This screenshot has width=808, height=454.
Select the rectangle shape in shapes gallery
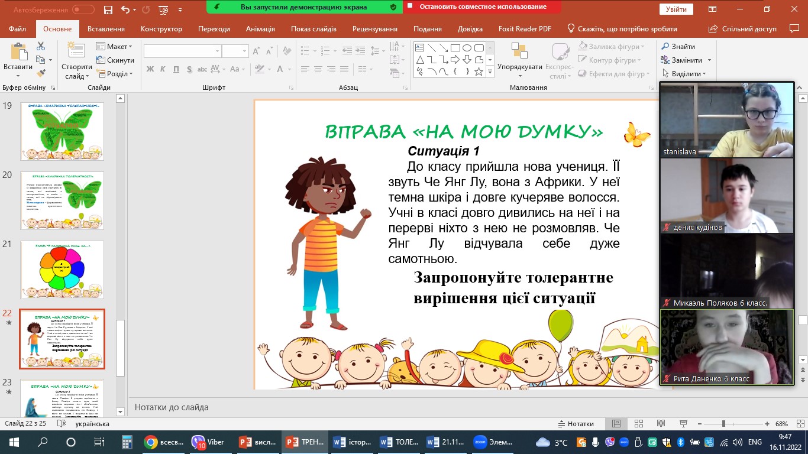[x=455, y=48]
